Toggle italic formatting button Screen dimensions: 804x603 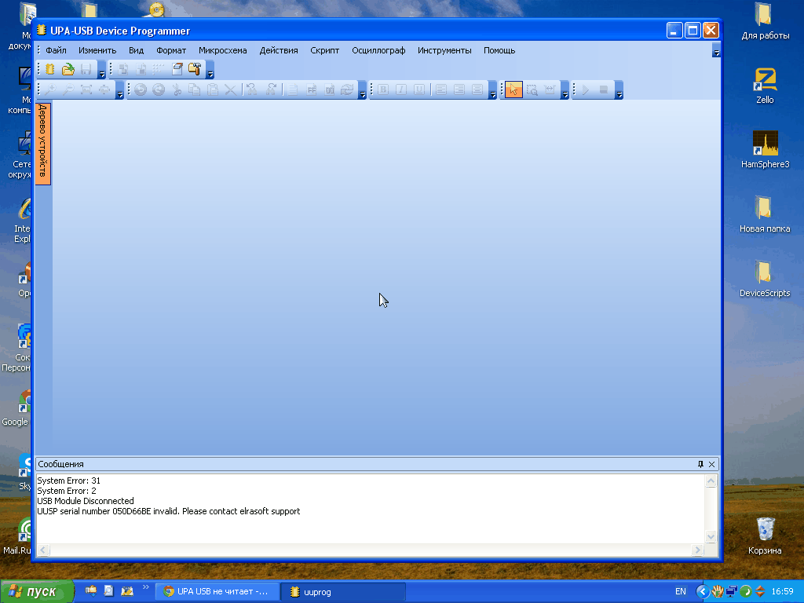click(x=401, y=90)
